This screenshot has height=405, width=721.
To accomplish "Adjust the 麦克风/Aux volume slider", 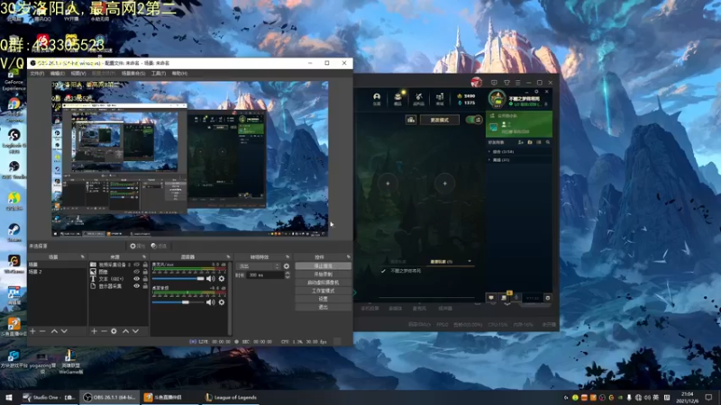I will (x=178, y=279).
